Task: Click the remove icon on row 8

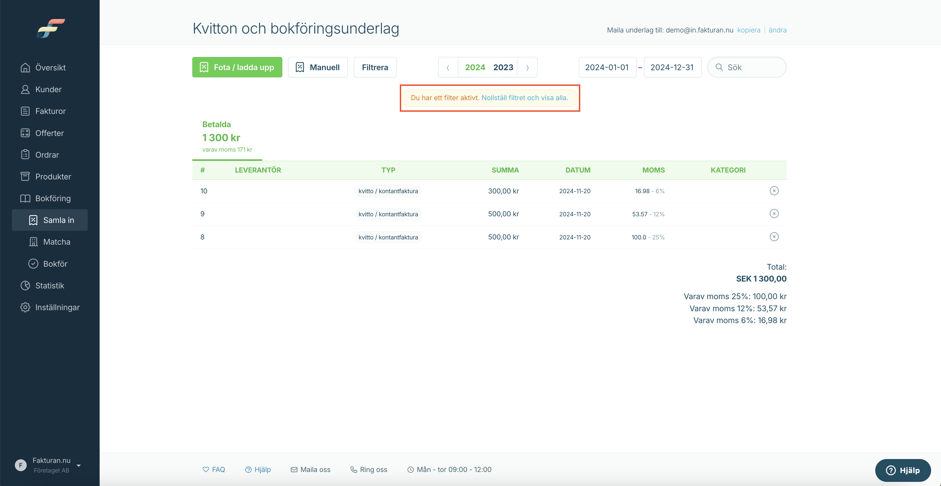Action: 774,237
